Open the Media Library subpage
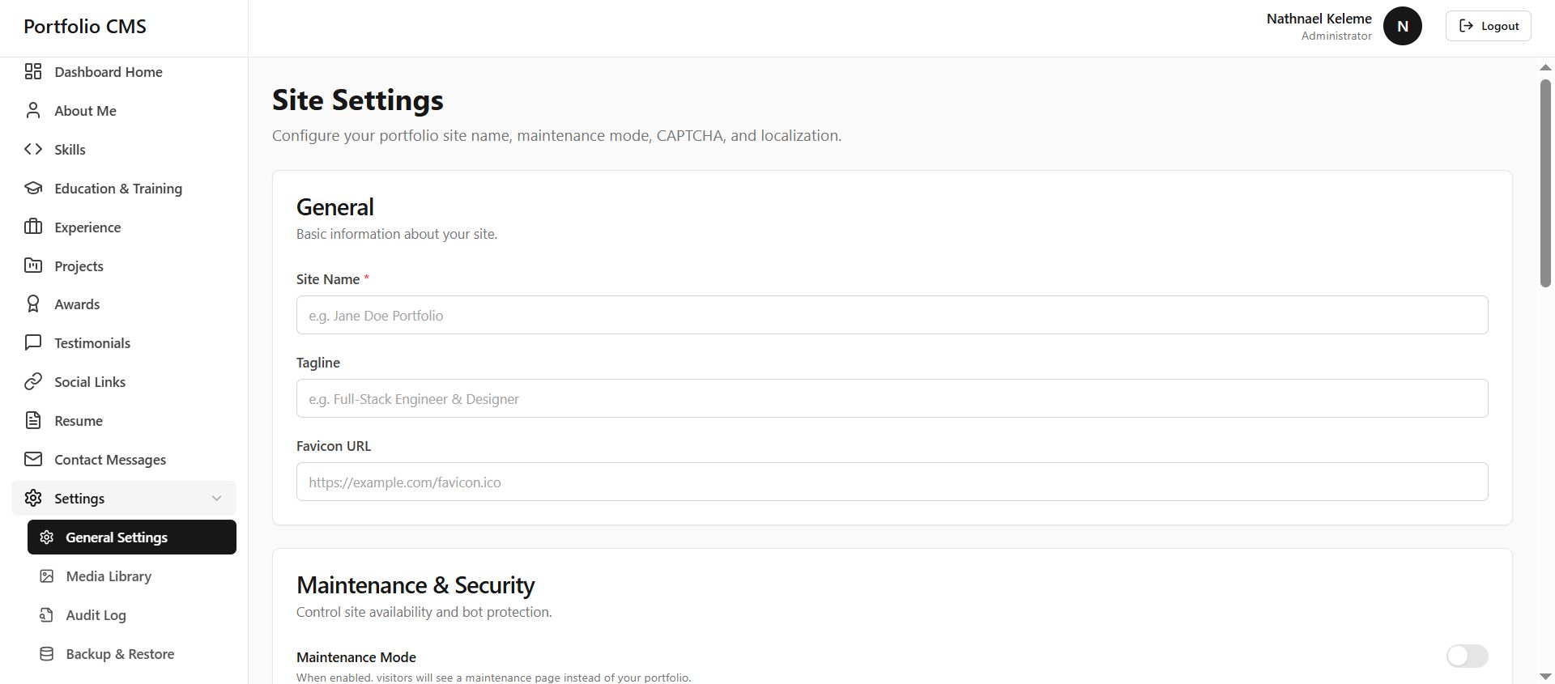This screenshot has width=1555, height=684. [x=132, y=576]
